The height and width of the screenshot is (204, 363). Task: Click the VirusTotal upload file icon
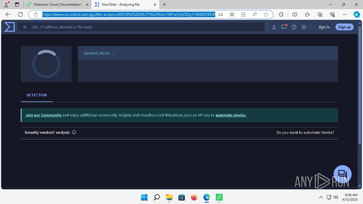click(x=274, y=27)
